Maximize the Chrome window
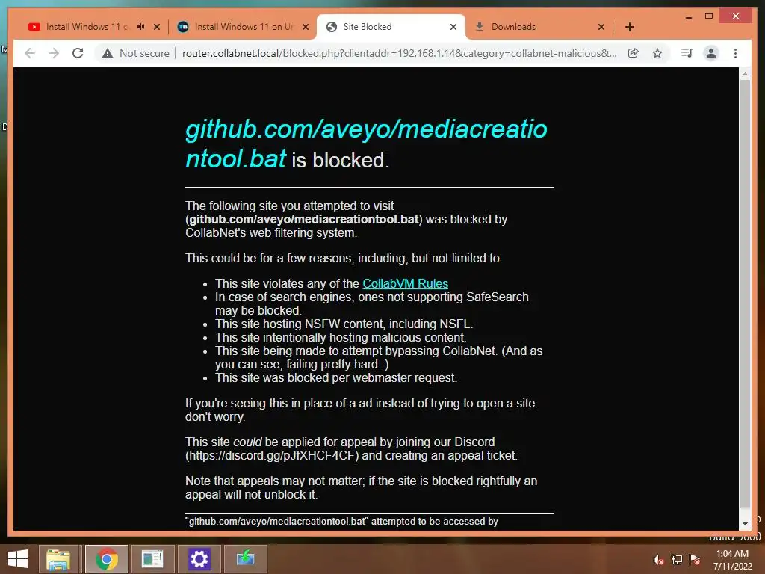The height and width of the screenshot is (574, 765). 709,16
